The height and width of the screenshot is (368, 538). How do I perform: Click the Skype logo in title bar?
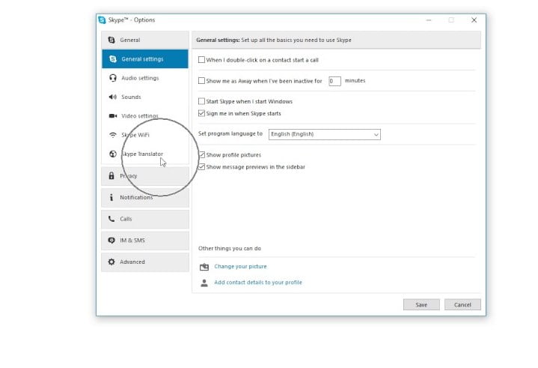(x=102, y=20)
